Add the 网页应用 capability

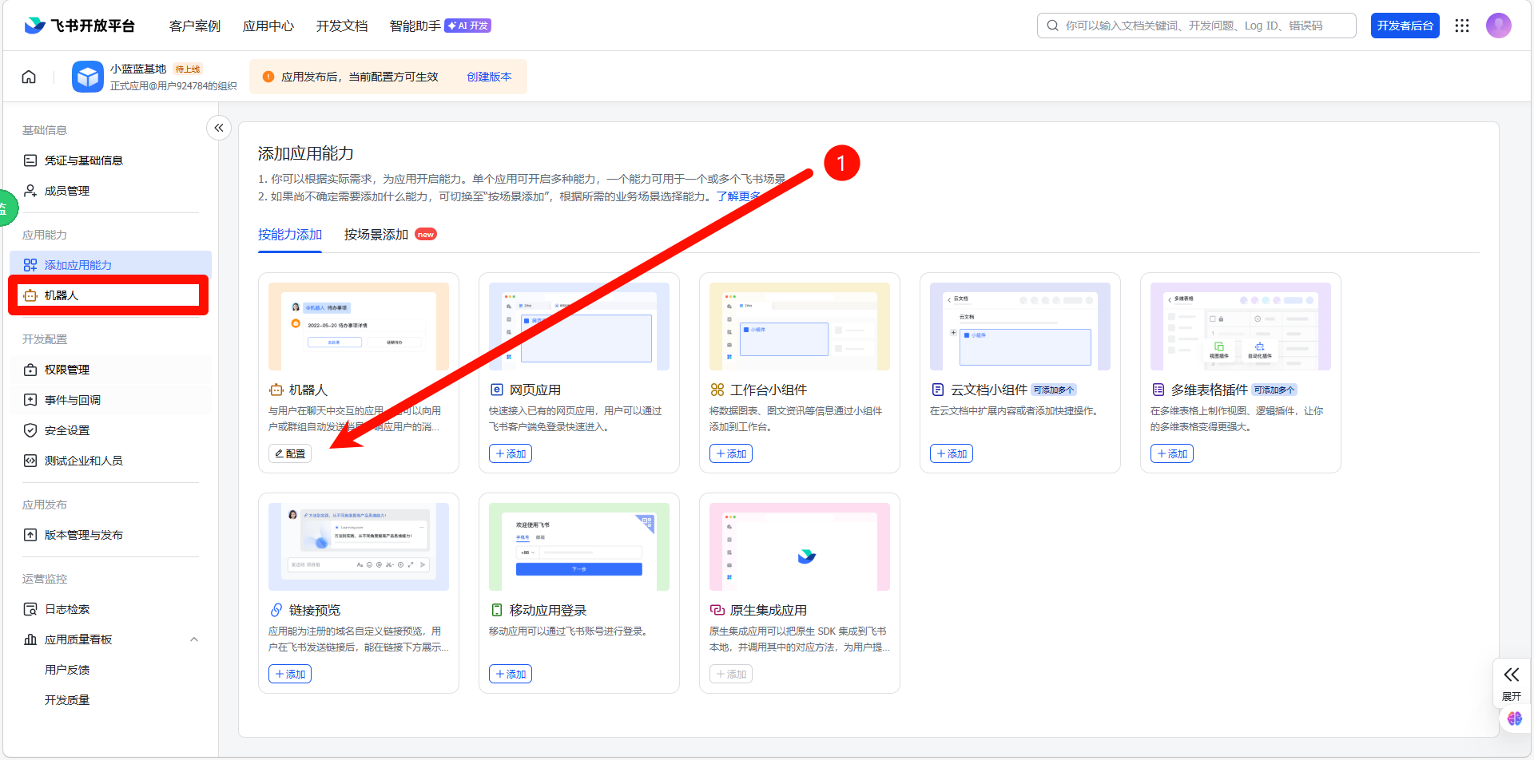point(510,453)
